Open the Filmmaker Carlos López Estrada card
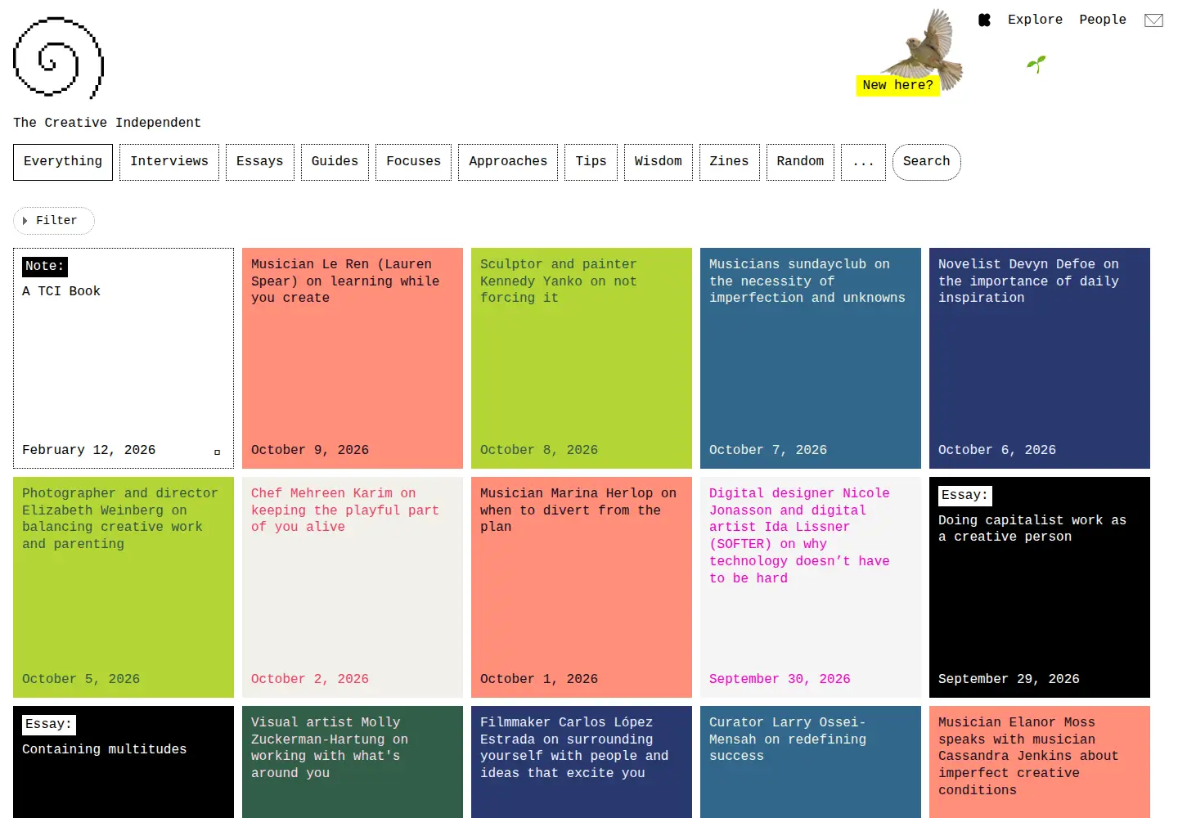 point(582,762)
